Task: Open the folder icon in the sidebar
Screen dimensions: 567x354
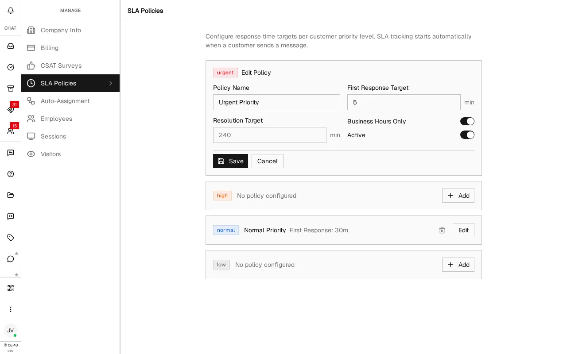Action: (x=11, y=195)
